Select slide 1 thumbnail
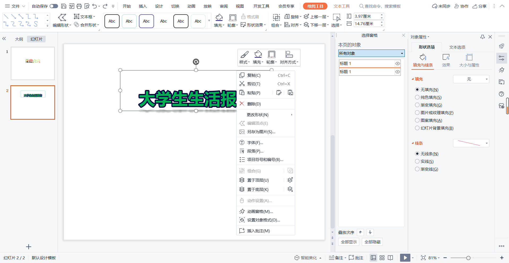The image size is (509, 263). point(33,64)
